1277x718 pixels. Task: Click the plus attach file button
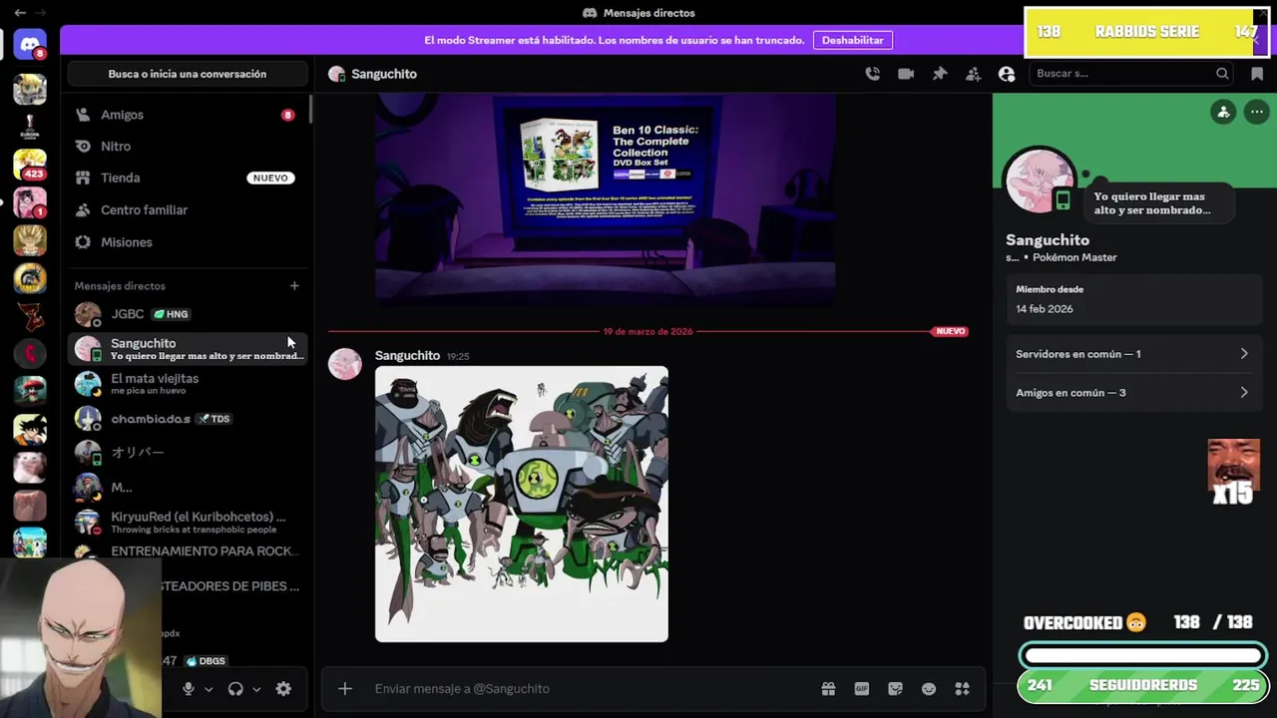345,689
